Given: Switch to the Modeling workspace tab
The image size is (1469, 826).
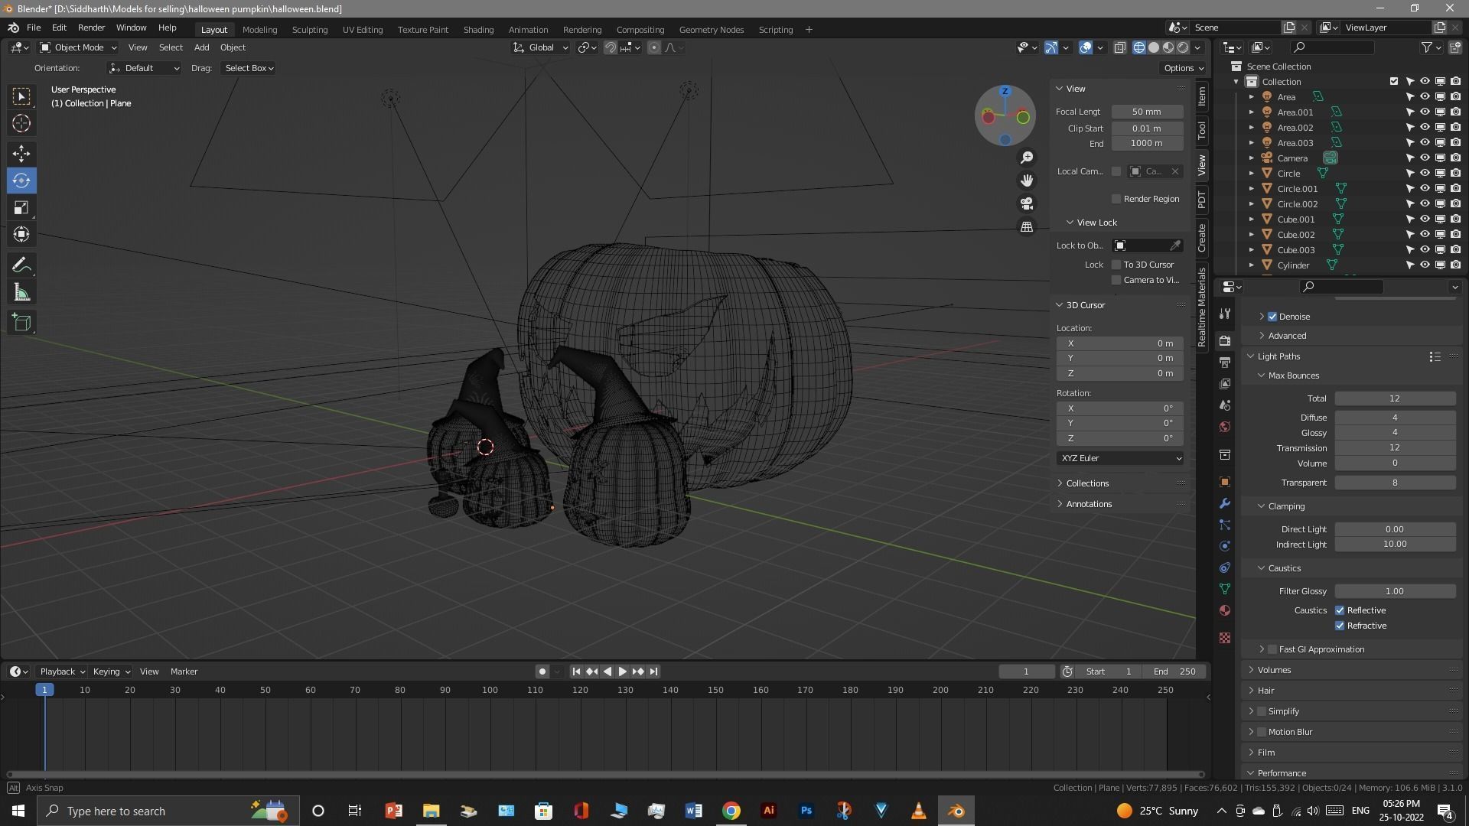Looking at the screenshot, I should pos(259,30).
